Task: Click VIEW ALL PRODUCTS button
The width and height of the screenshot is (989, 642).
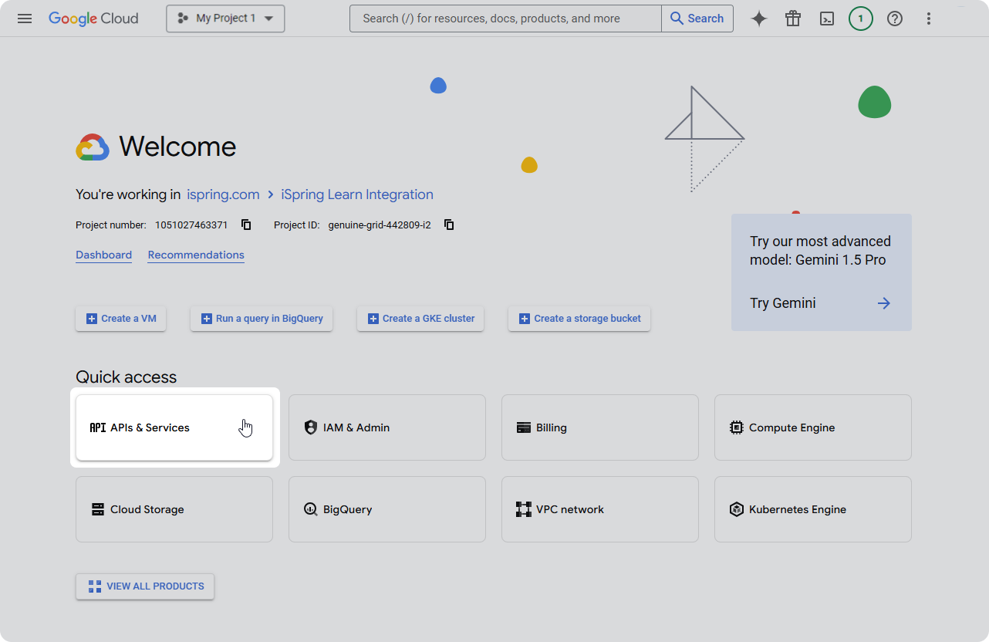Action: click(x=145, y=586)
